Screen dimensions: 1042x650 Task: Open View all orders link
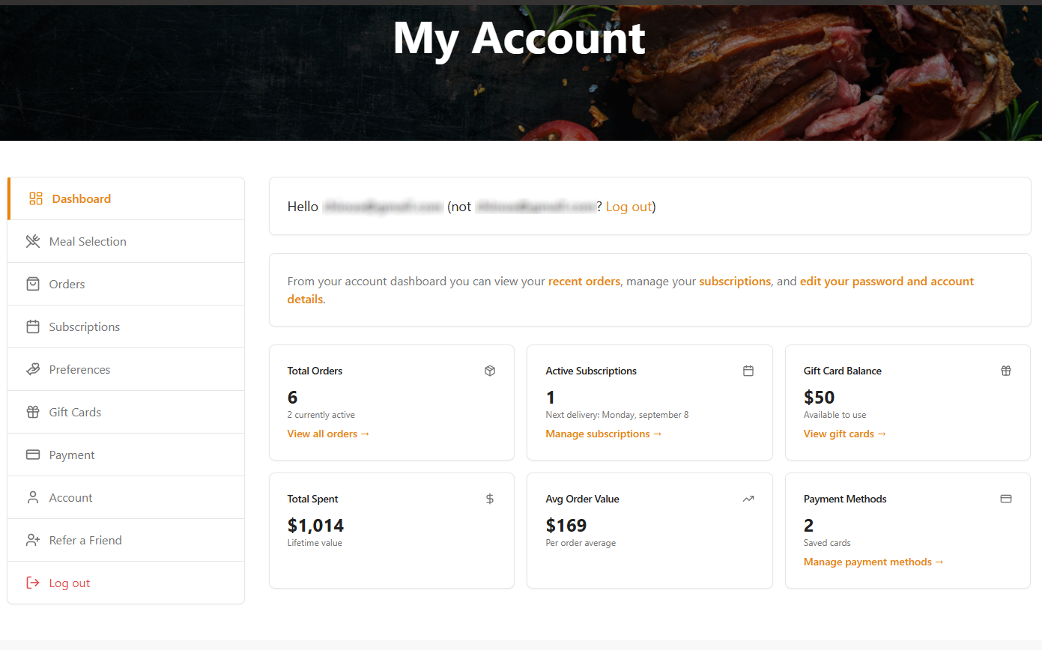328,434
